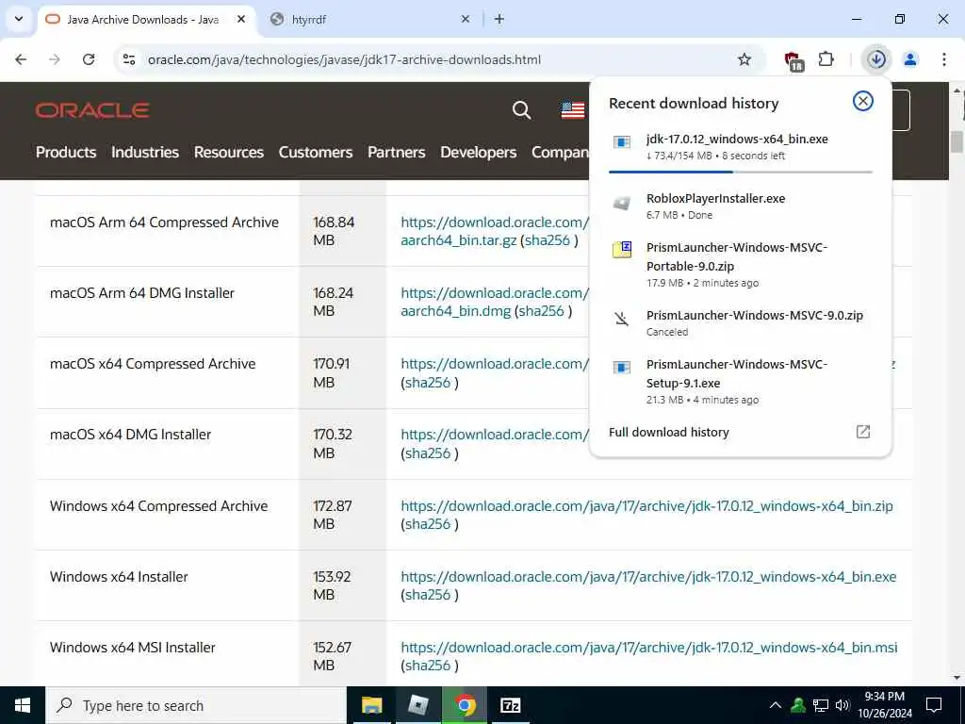Click the open-in-new-tab icon beside Full download history
Viewport: 965px width, 724px height.
[x=863, y=432]
